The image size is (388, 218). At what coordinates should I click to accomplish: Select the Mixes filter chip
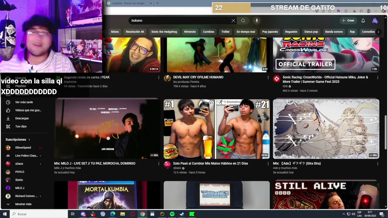(x=115, y=32)
